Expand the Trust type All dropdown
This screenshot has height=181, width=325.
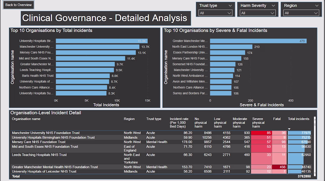215,13
